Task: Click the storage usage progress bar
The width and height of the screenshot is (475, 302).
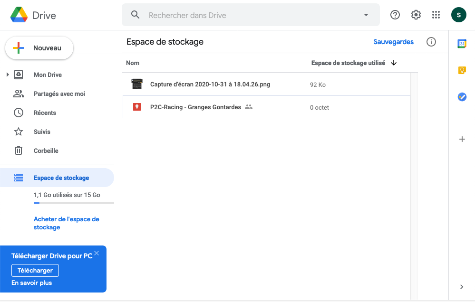Action: (74, 203)
